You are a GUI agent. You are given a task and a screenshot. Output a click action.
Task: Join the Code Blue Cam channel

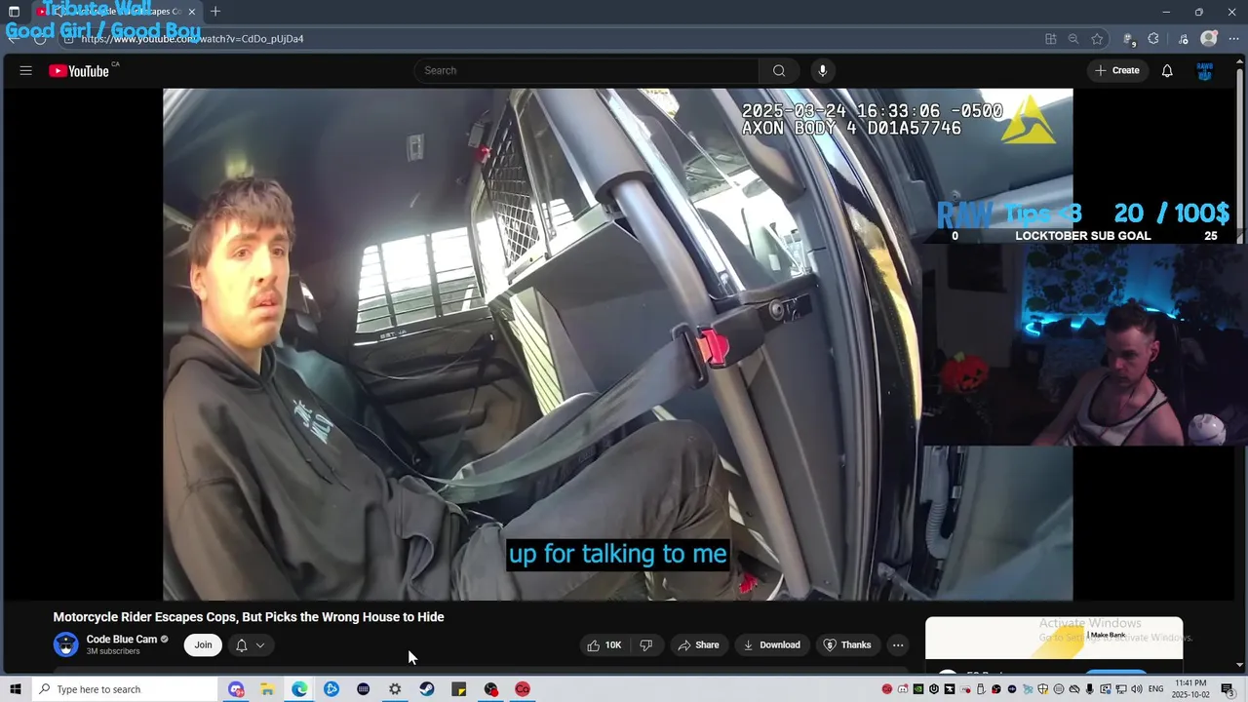pyautogui.click(x=203, y=644)
